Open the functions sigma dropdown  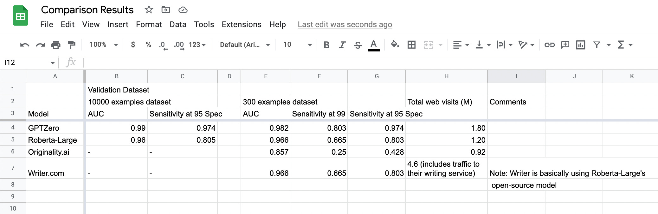[625, 45]
